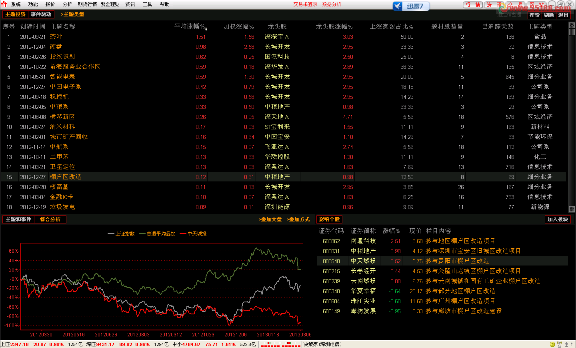Click leader stock 深圳能源
Image resolution: width=576 pixels, height=348 pixels.
tap(277, 207)
